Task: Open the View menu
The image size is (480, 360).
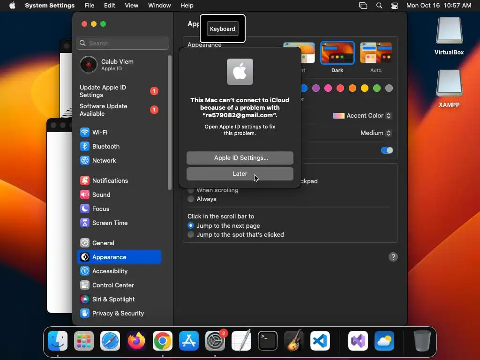Action: coord(132,6)
